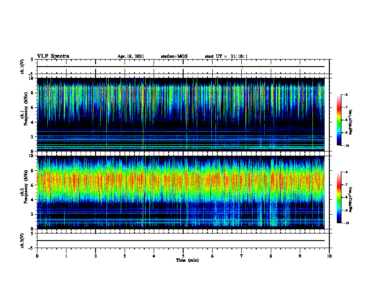Click the time axis end tick label "10"
Viewport: 371px width, 287px height.
pos(329,256)
